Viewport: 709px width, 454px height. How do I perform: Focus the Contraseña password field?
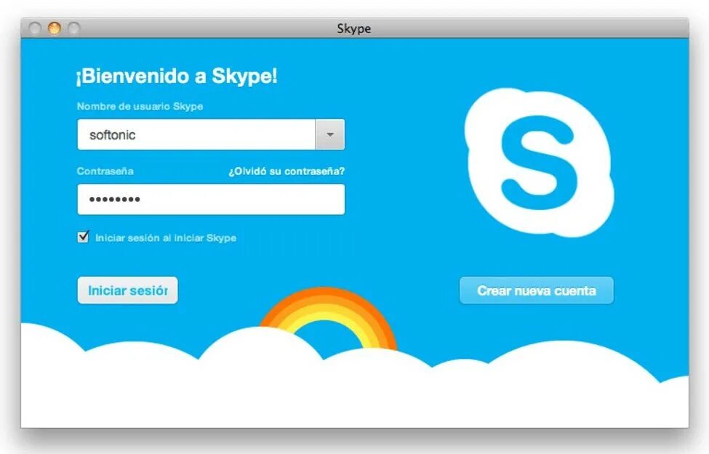[211, 199]
